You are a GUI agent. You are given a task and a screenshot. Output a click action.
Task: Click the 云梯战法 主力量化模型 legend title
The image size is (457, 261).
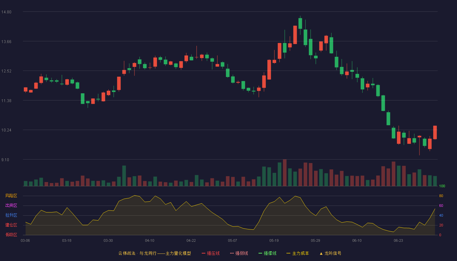click(154, 253)
